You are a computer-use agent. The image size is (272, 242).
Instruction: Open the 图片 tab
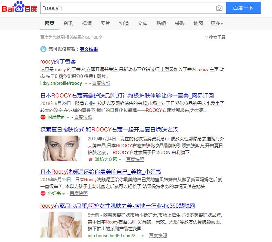105,23
